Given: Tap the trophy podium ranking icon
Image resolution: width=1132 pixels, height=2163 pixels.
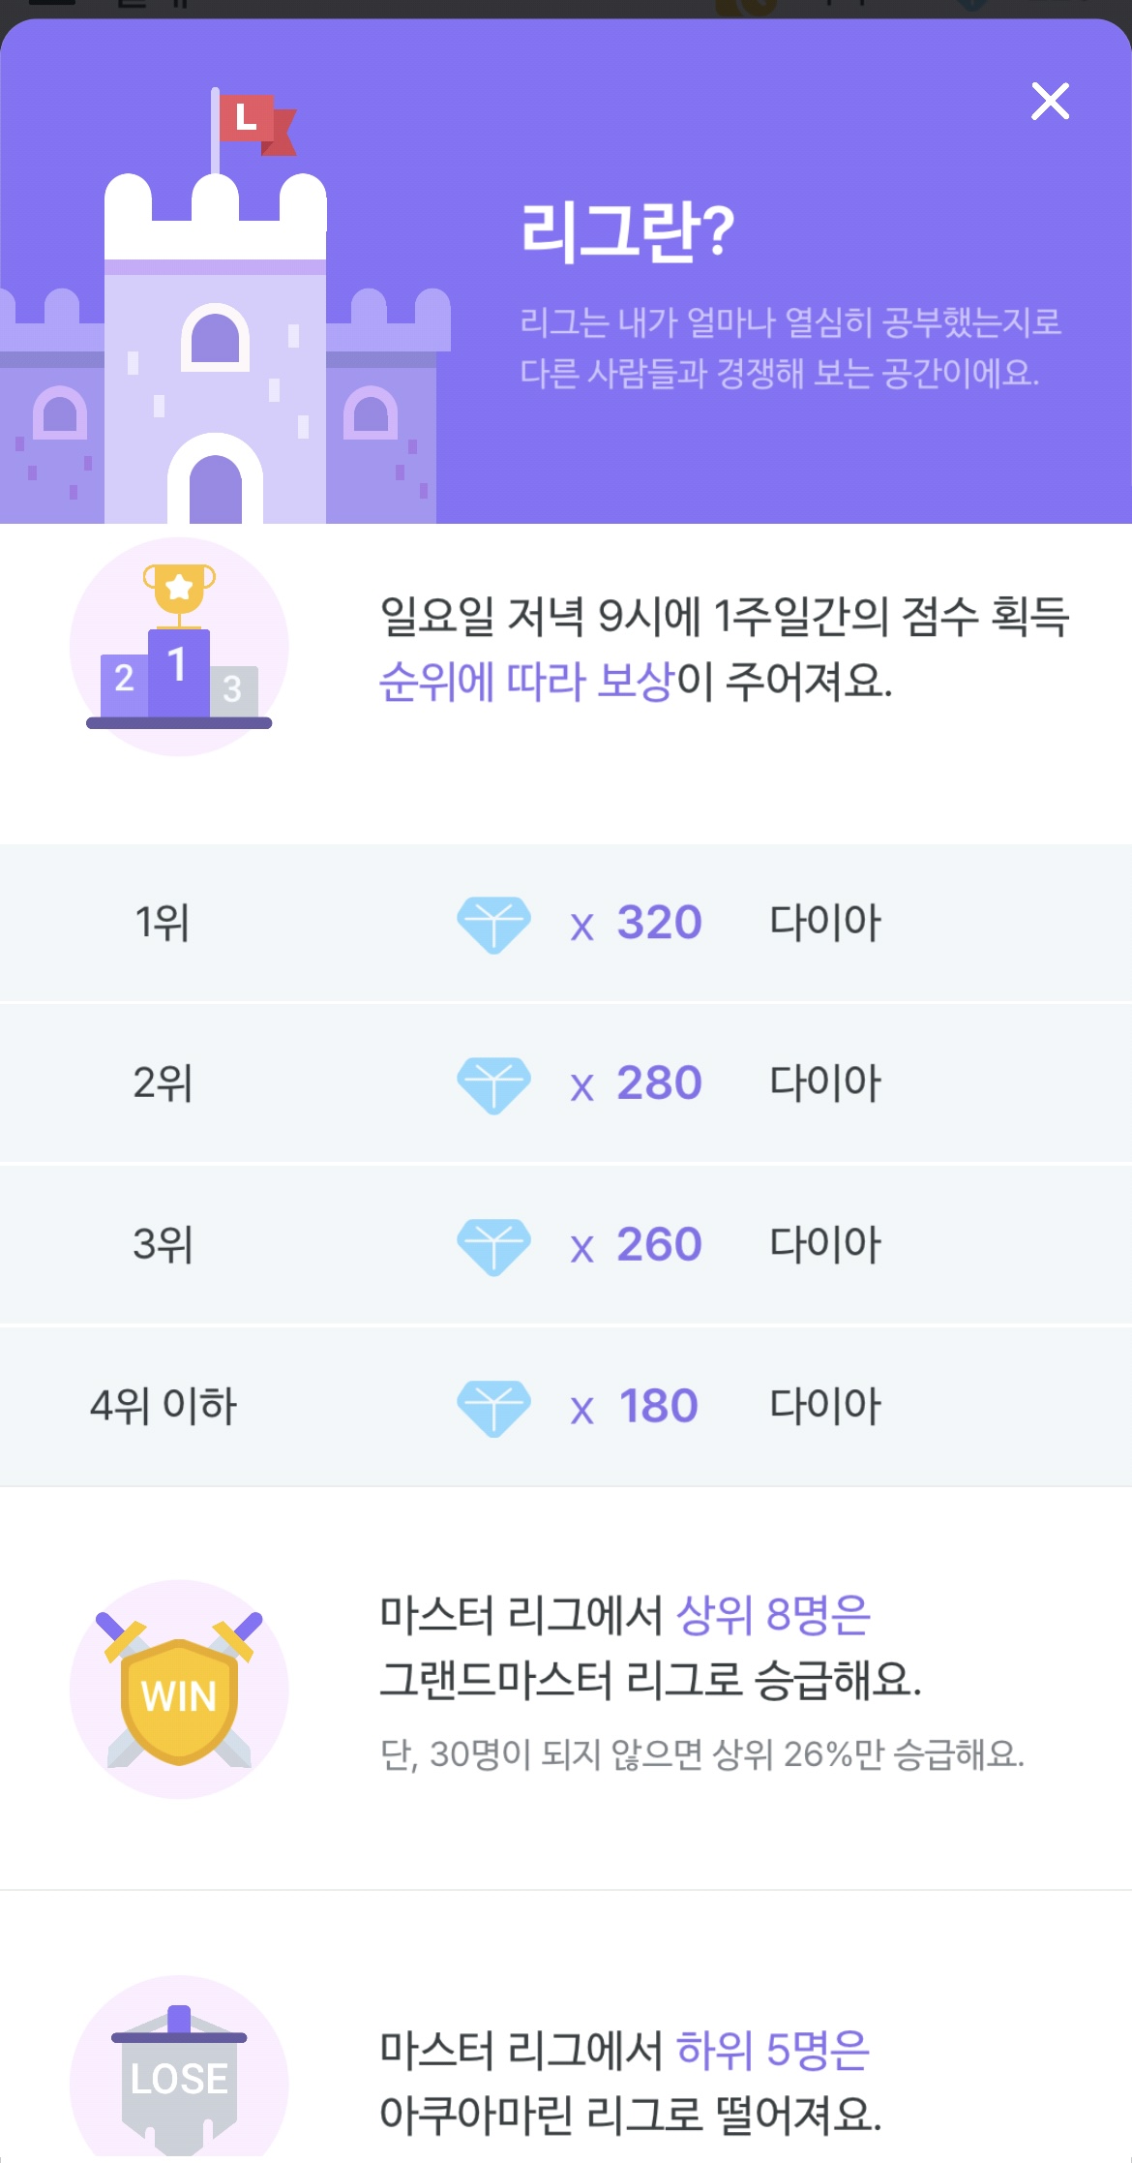Looking at the screenshot, I should 179,647.
